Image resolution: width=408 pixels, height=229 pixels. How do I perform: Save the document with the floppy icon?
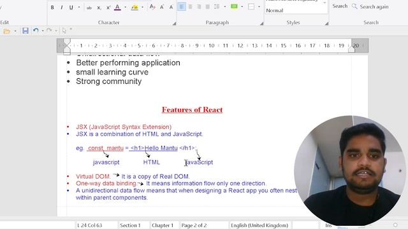click(25, 31)
